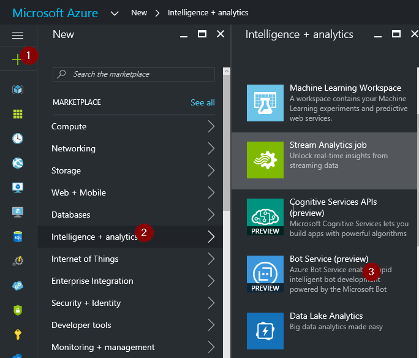Click the New breadcrumb link
This screenshot has height=358, width=419.
[x=139, y=13]
